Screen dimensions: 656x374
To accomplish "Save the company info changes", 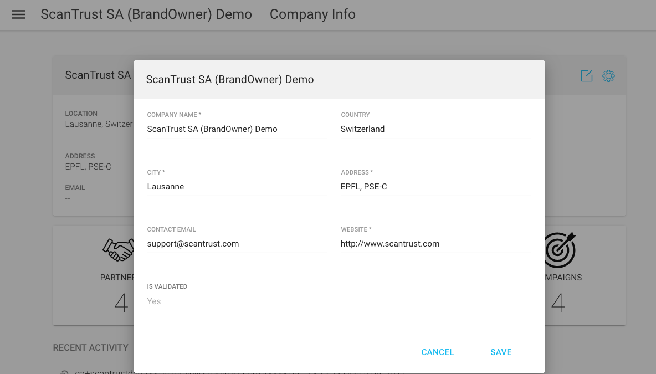I will pyautogui.click(x=500, y=352).
